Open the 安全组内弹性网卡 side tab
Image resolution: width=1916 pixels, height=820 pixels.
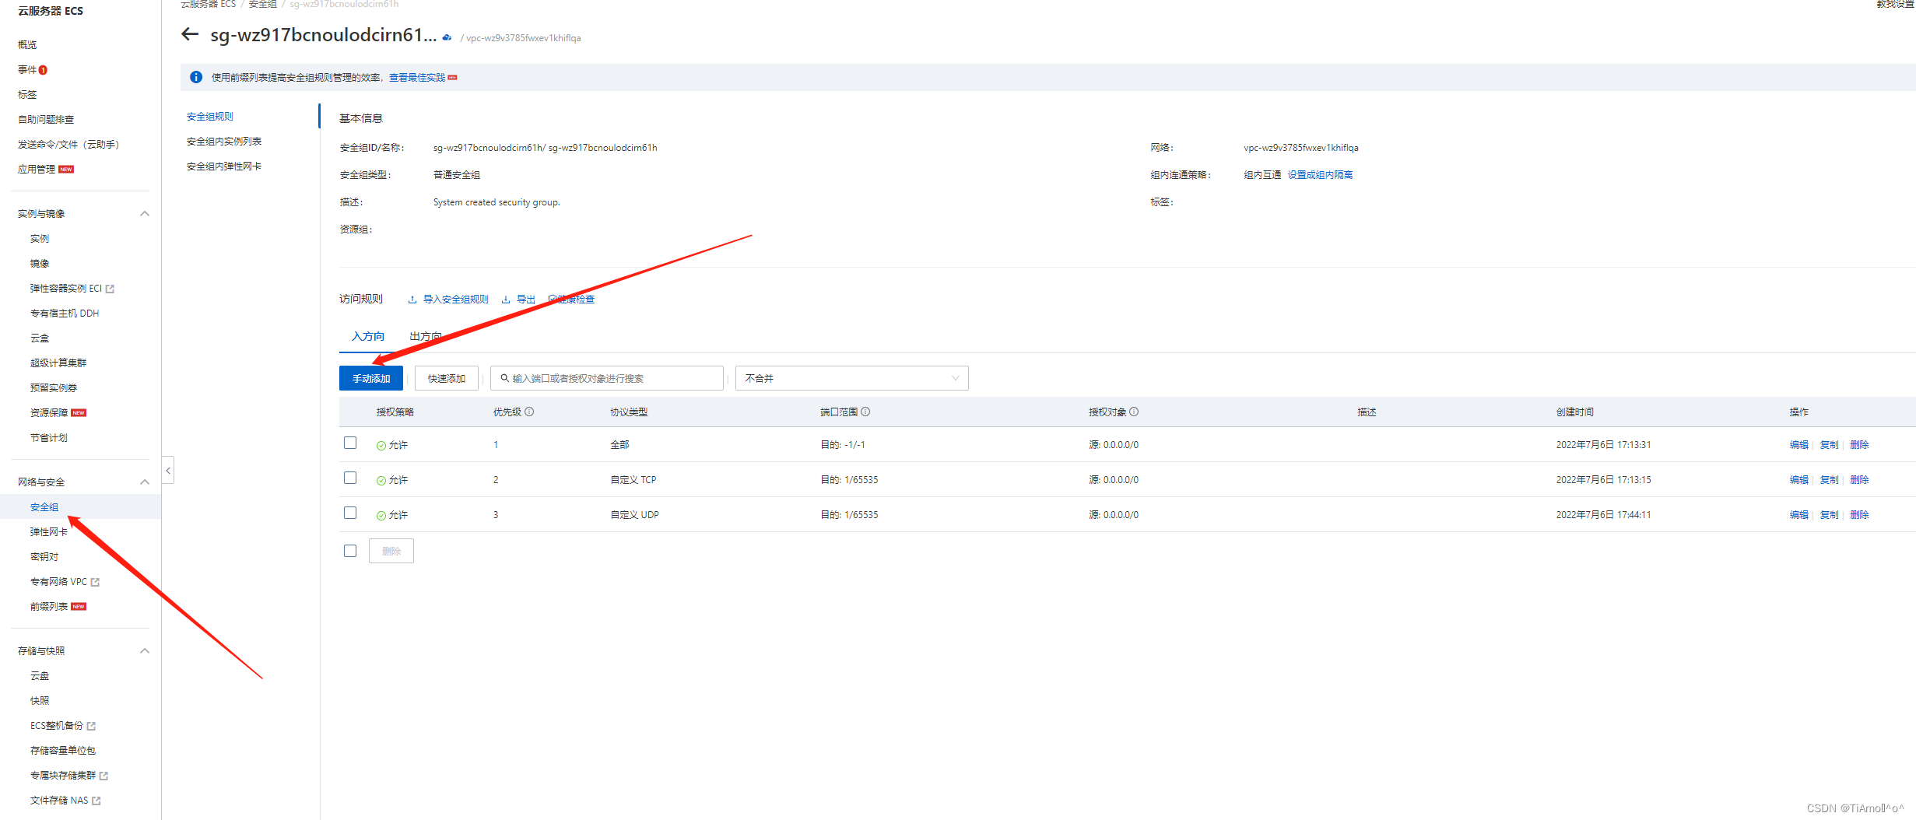click(224, 166)
